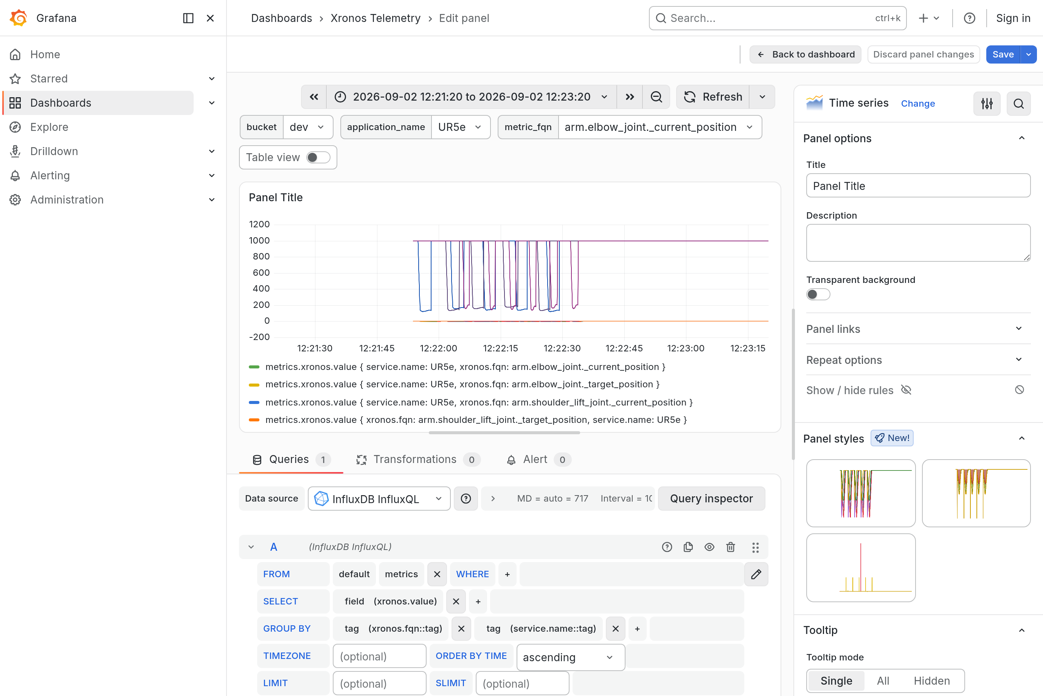Viewport: 1043px width, 696px height.
Task: Click Discard panel changes
Action: [x=923, y=54]
